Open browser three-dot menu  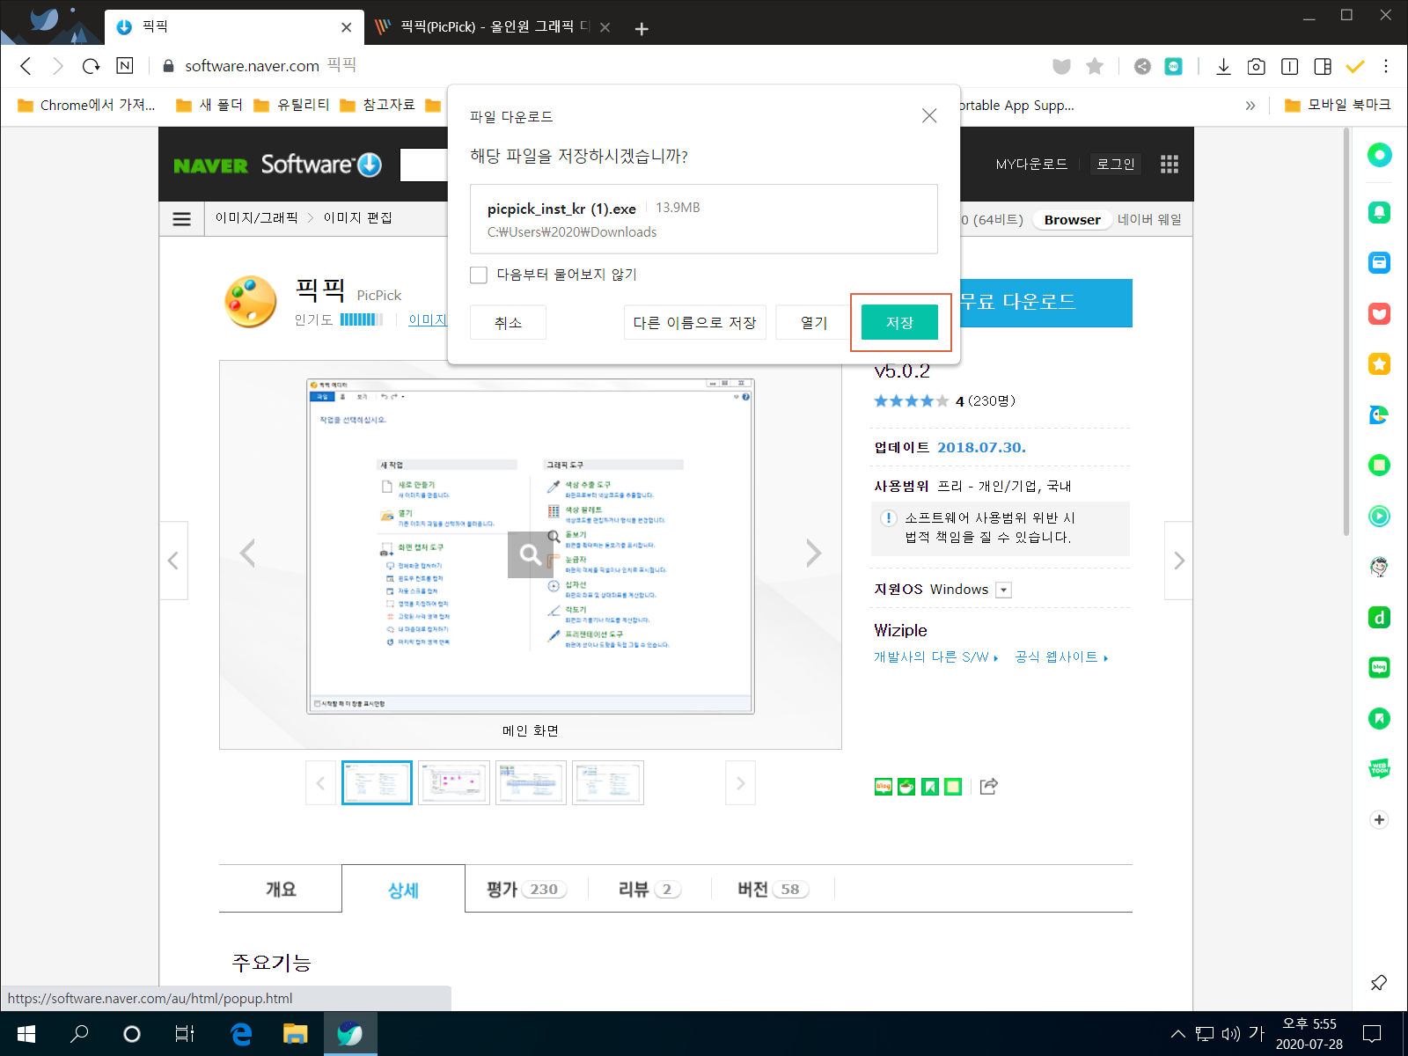(x=1386, y=66)
